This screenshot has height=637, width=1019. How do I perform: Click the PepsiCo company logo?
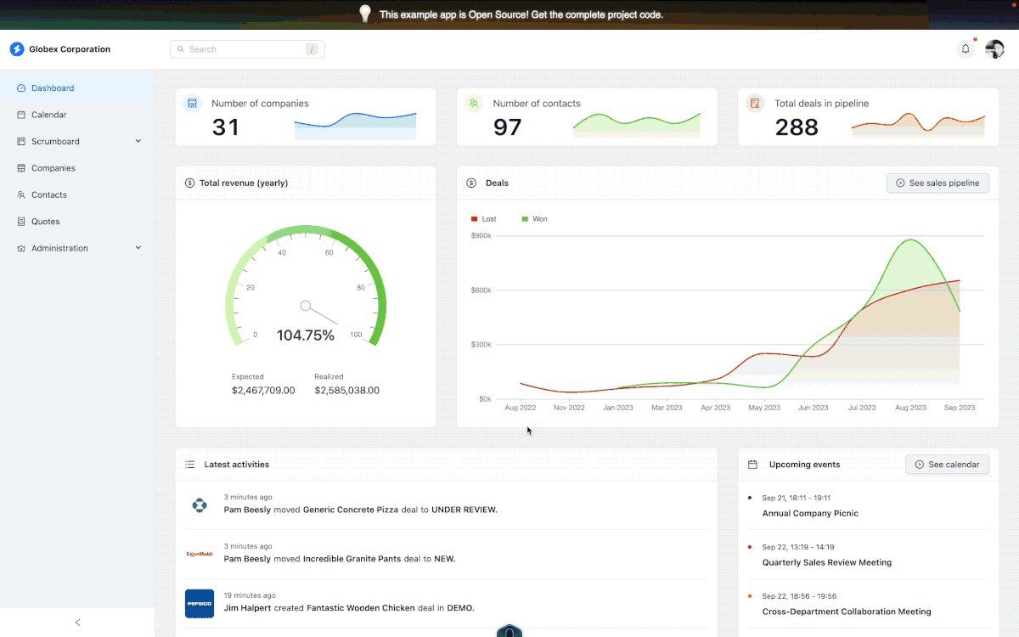tap(200, 603)
